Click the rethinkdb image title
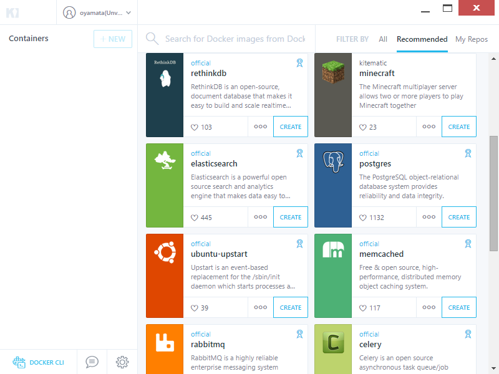The height and width of the screenshot is (374, 499). click(x=208, y=74)
